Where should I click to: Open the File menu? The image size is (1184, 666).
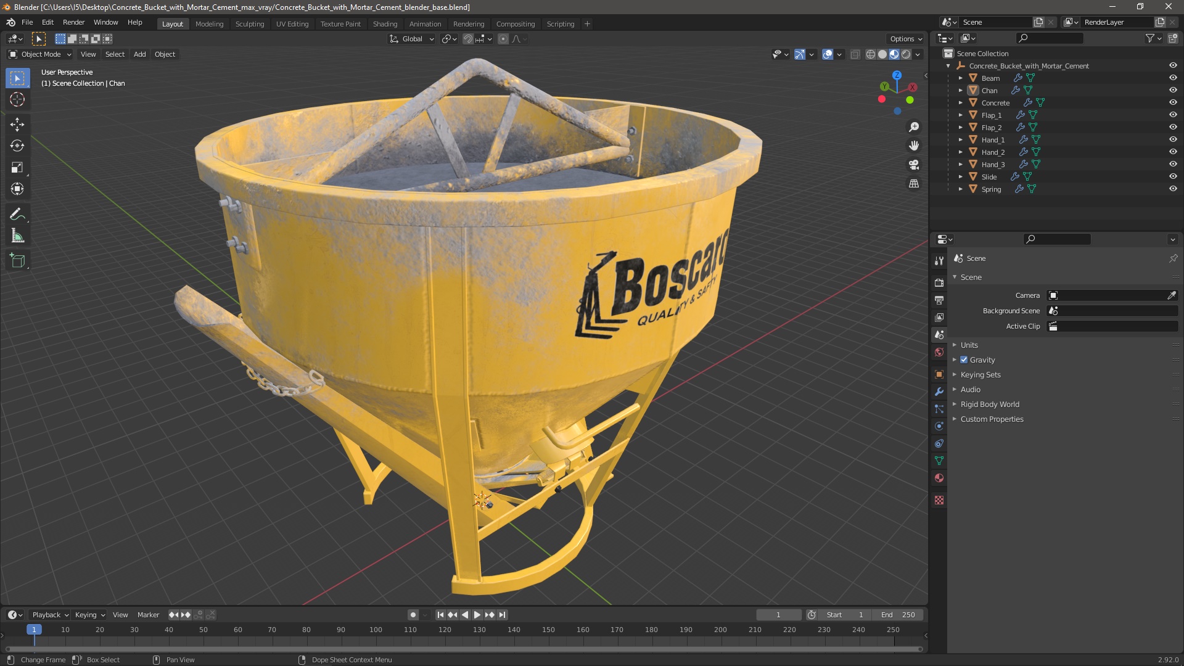tap(27, 22)
